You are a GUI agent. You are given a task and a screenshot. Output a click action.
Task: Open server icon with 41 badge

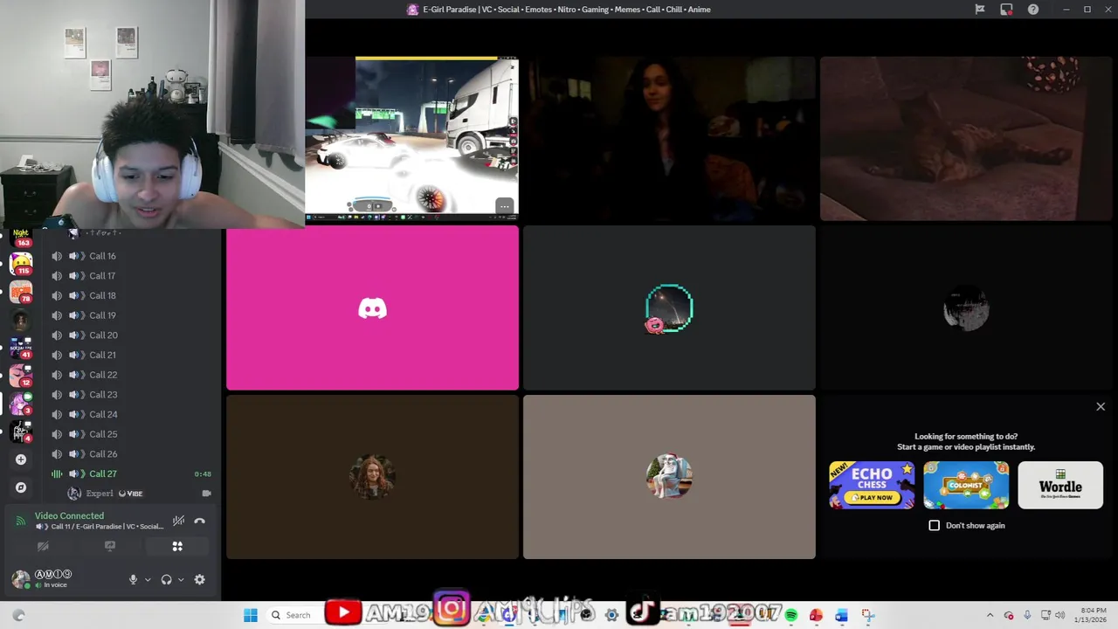click(x=21, y=348)
